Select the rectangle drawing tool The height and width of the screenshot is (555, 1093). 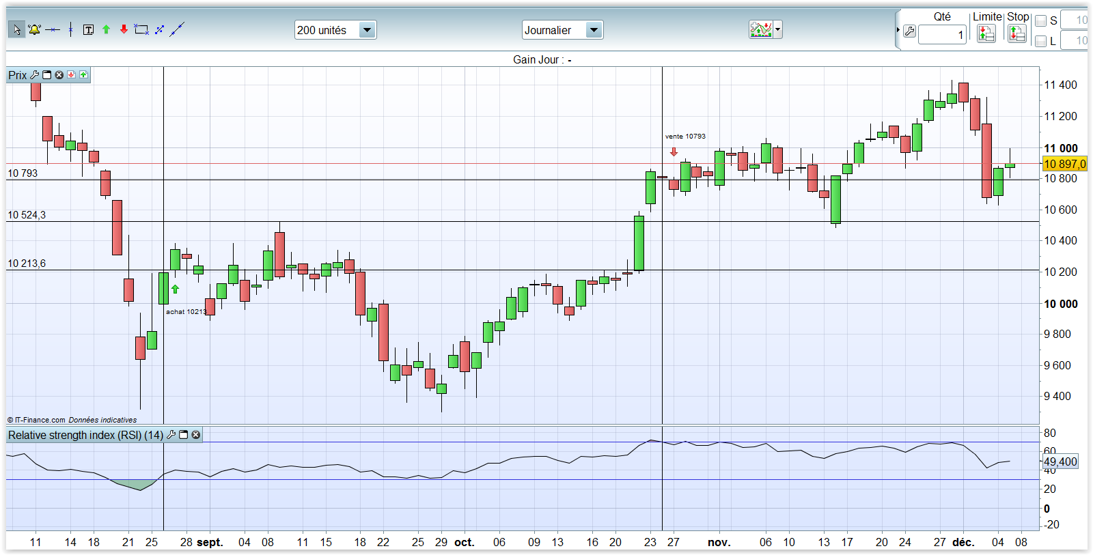[x=141, y=29]
